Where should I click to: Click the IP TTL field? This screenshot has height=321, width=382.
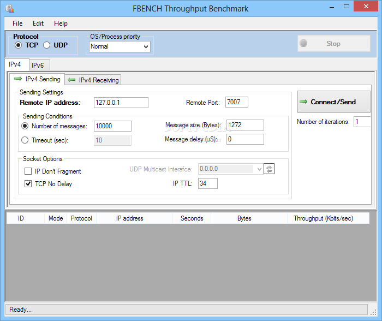coord(208,183)
